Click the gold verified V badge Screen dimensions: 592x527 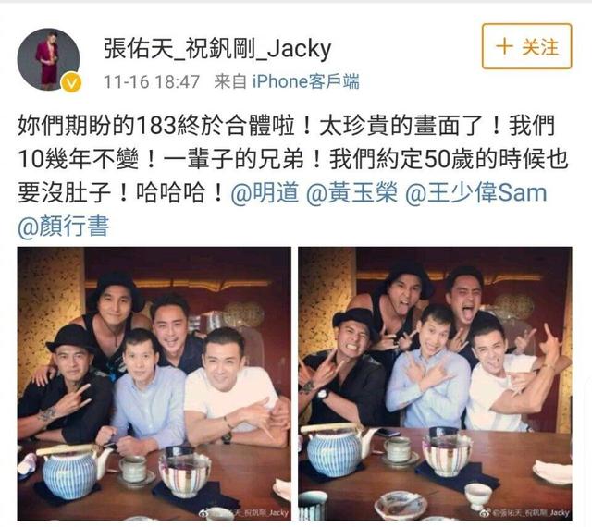coord(72,83)
